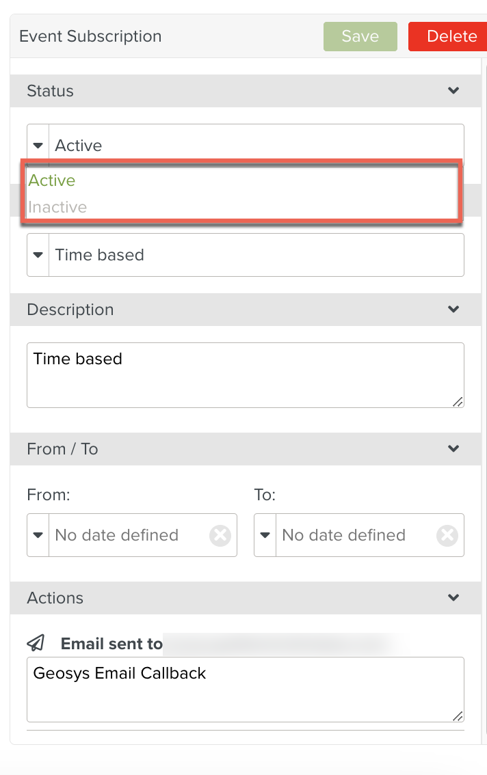This screenshot has height=775, width=487.
Task: Select Active from the status list
Action: [52, 180]
